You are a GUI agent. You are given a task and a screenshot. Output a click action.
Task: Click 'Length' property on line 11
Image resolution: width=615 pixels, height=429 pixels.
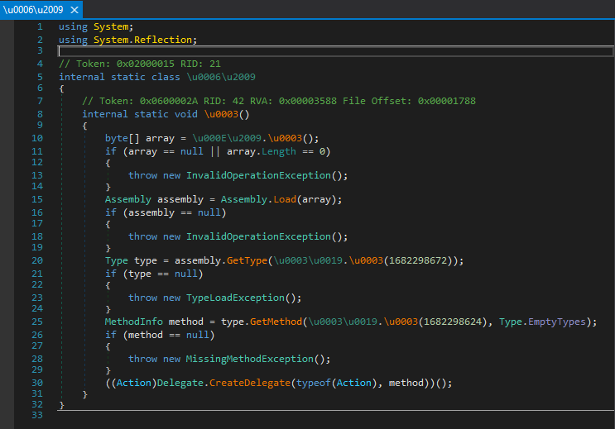click(279, 151)
